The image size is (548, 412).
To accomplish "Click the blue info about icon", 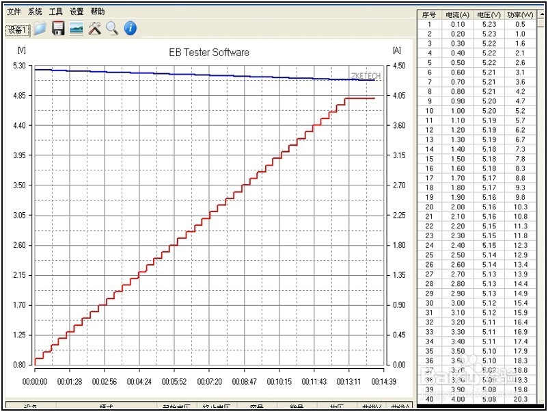I will [x=131, y=28].
